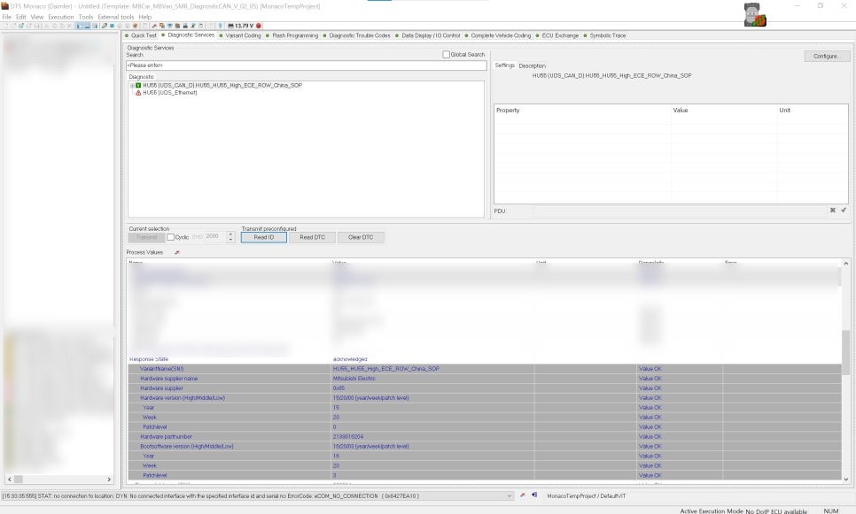This screenshot has width=856, height=514.
Task: Click the PDU confirm checkmark icon
Action: point(844,211)
